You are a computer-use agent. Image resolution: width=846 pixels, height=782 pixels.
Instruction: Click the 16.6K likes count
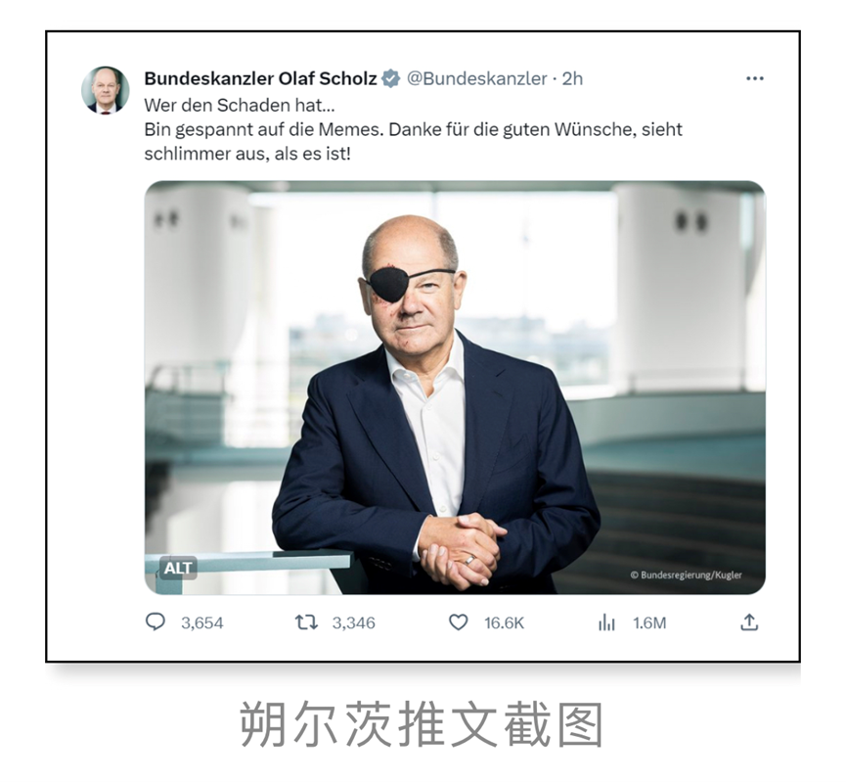pos(504,623)
